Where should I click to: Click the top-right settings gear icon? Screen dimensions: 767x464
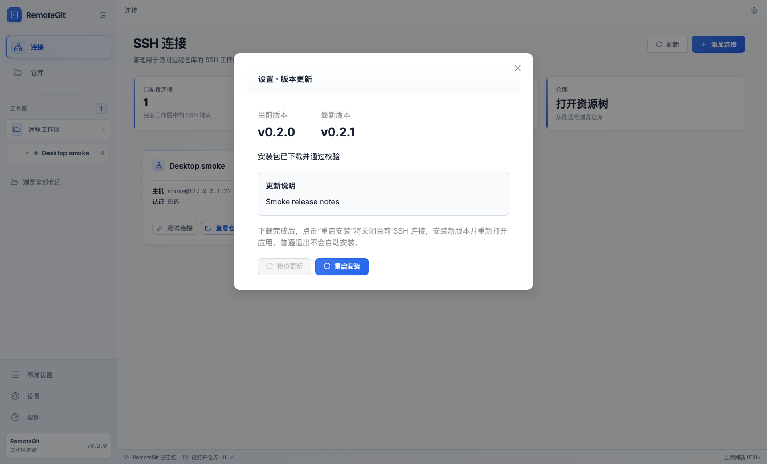pos(754,11)
